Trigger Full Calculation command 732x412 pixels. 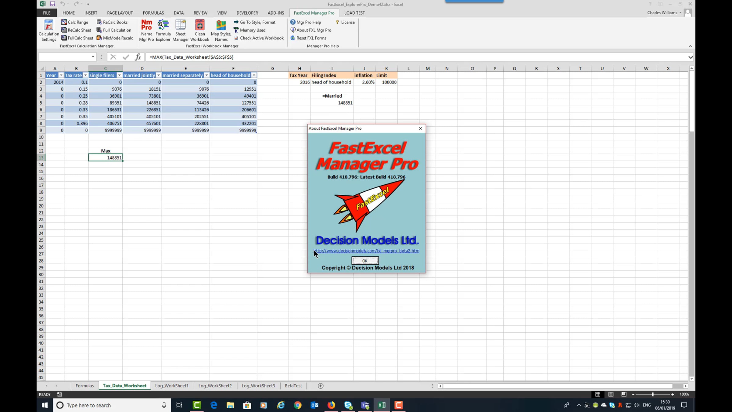coord(114,30)
